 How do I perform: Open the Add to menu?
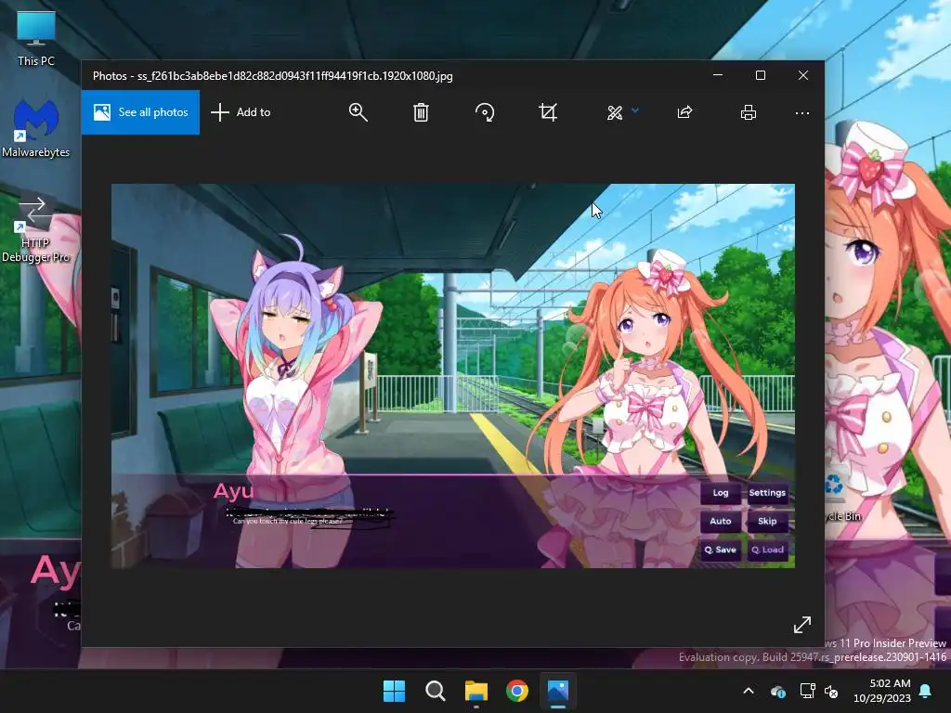pos(241,112)
